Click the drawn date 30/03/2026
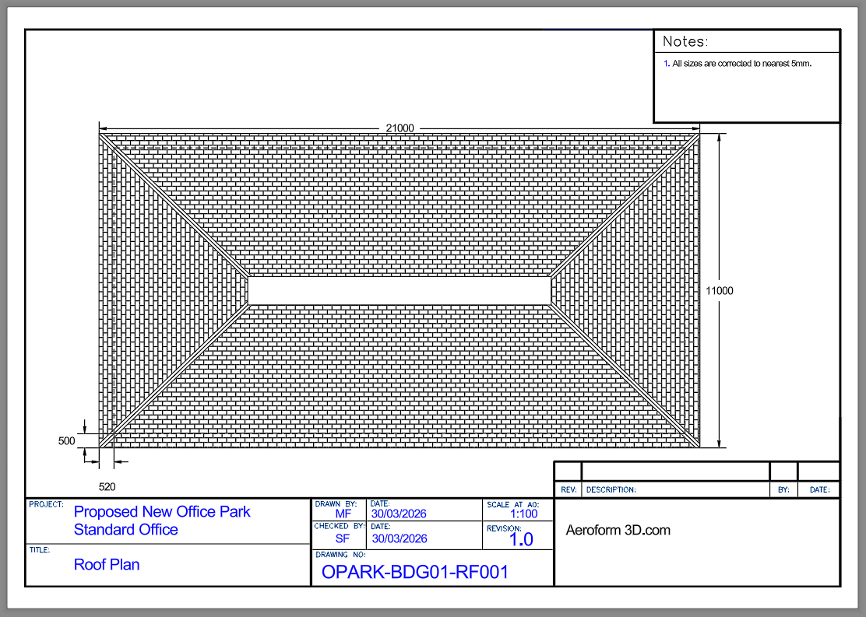Viewport: 866px width, 617px height. [399, 514]
